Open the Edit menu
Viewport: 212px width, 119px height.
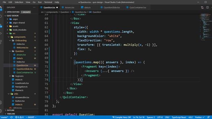(x=10, y=2)
